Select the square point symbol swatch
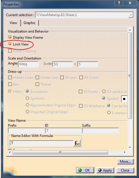Image resolution: width=139 pixels, height=178 pixels. [x=124, y=99]
